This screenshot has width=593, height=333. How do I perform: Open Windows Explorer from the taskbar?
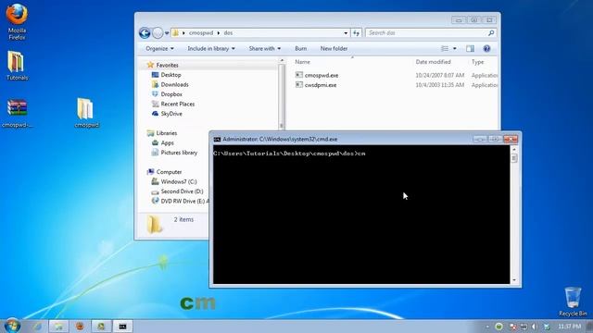point(58,327)
